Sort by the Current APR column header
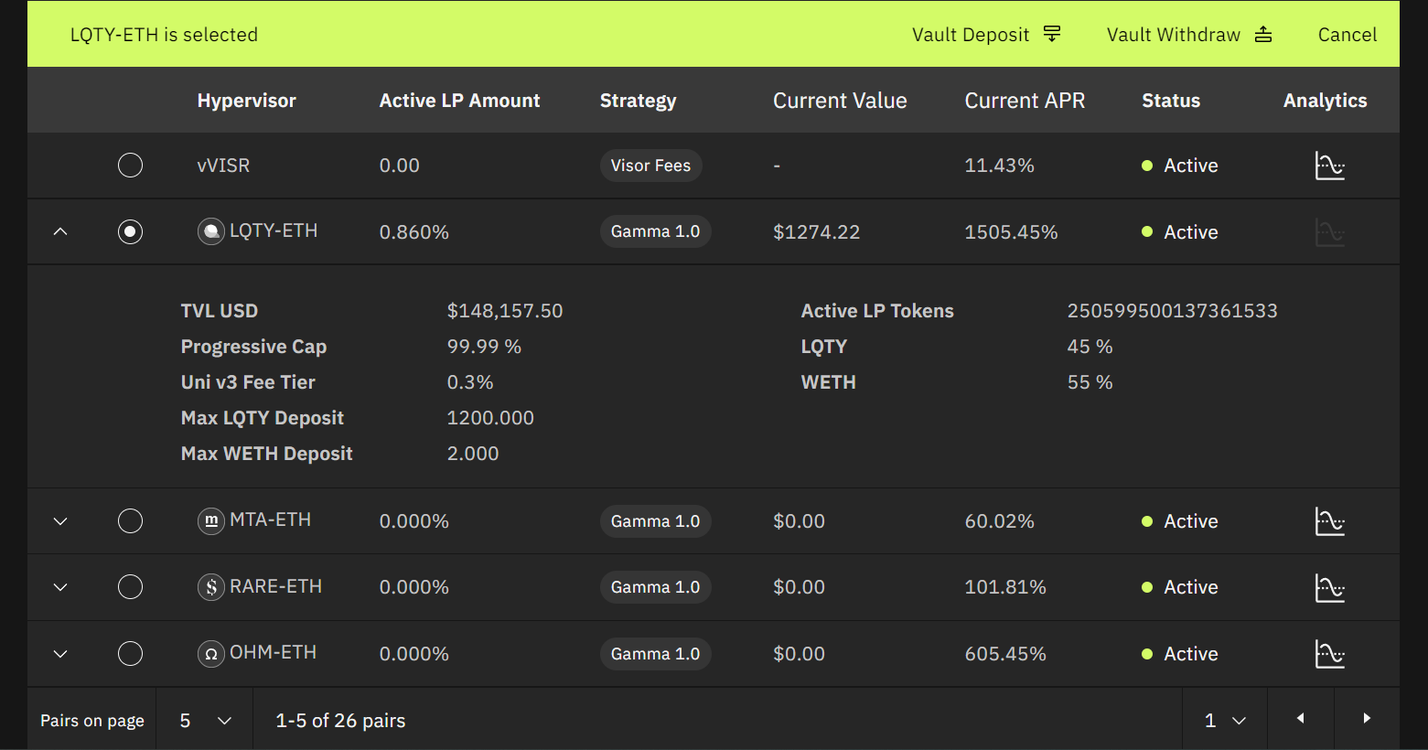 coord(1025,101)
